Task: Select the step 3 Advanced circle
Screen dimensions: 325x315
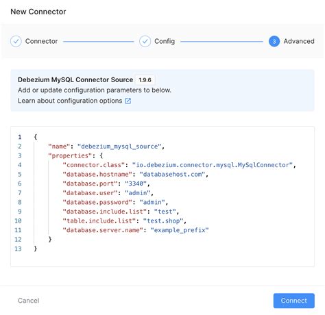Action: pos(274,41)
